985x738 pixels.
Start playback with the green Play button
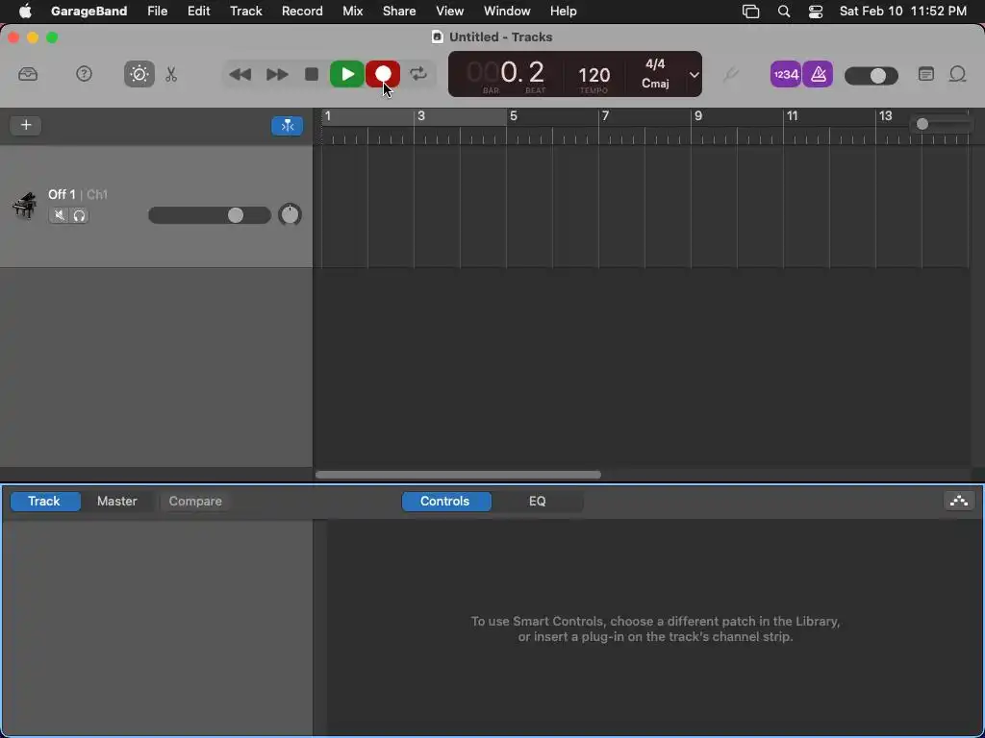tap(346, 74)
